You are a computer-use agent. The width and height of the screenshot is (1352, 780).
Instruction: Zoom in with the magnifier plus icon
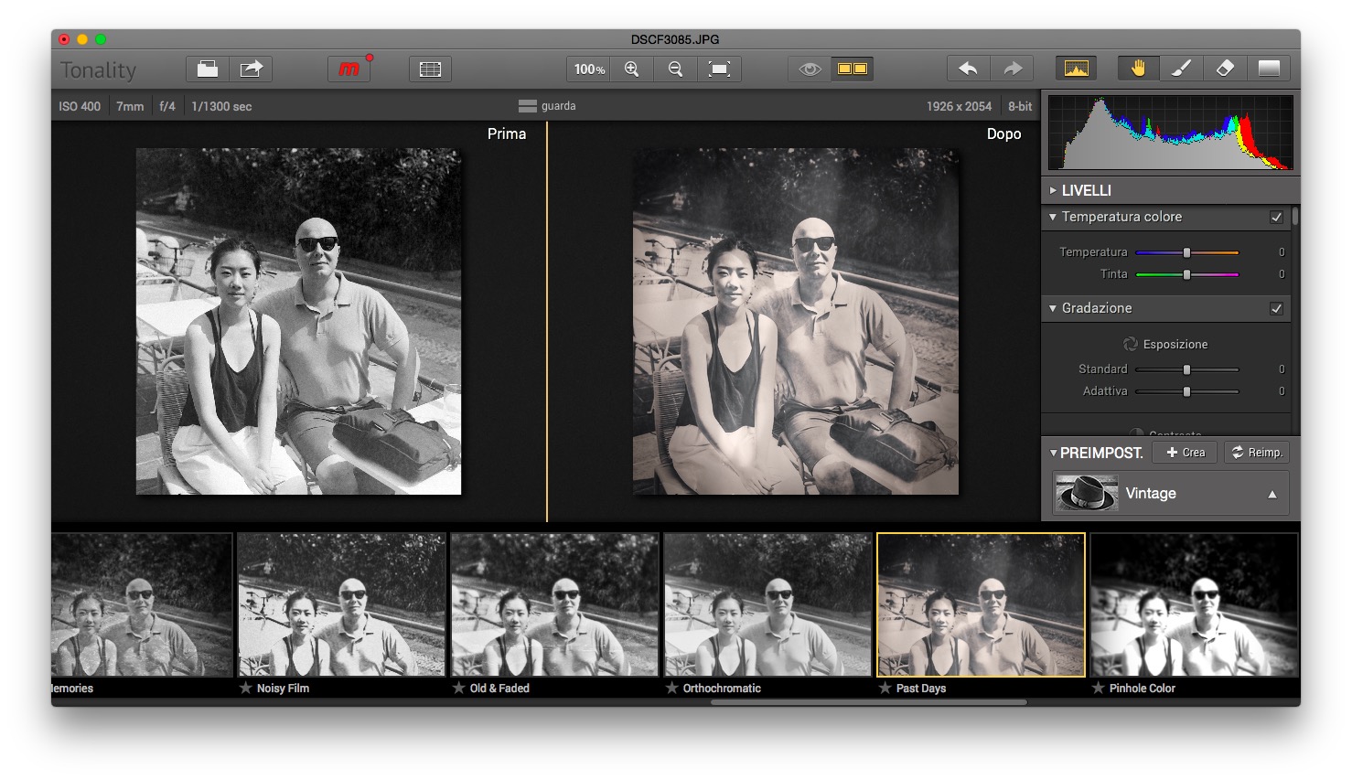pos(631,69)
